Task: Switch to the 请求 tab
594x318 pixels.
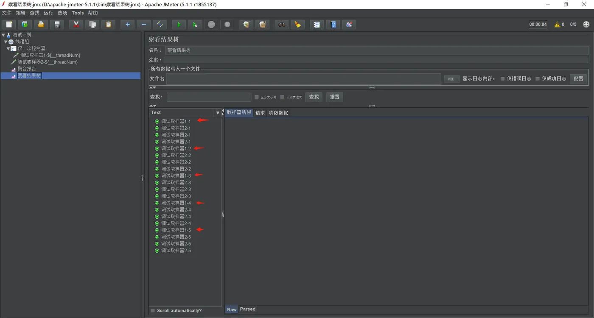Action: coord(260,113)
